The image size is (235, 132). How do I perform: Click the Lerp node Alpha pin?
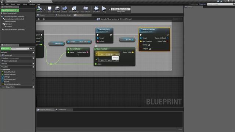pyautogui.click(x=96, y=64)
